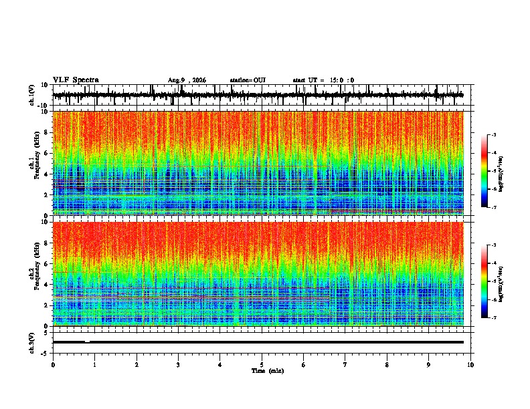This screenshot has width=530, height=409.
Task: Click the "-7" label on ch.1 color bar
Action: (493, 207)
